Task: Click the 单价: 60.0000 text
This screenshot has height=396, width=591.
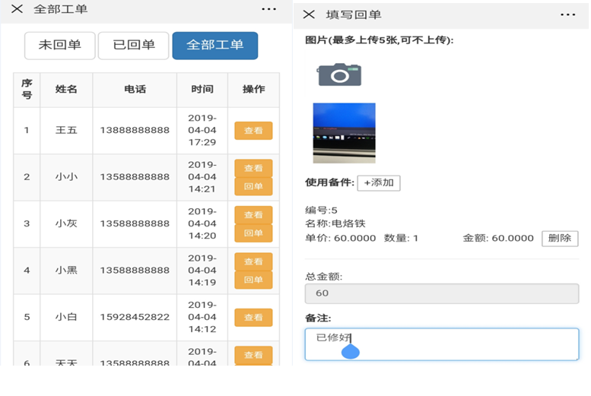Action: 340,239
